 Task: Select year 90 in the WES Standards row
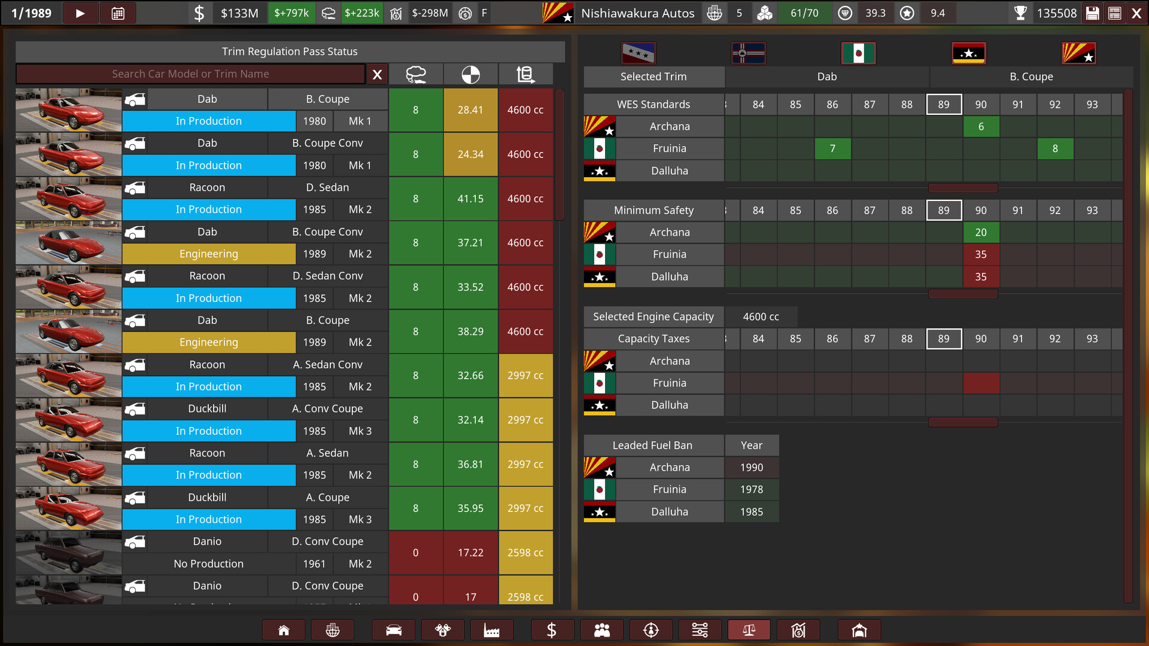point(981,104)
